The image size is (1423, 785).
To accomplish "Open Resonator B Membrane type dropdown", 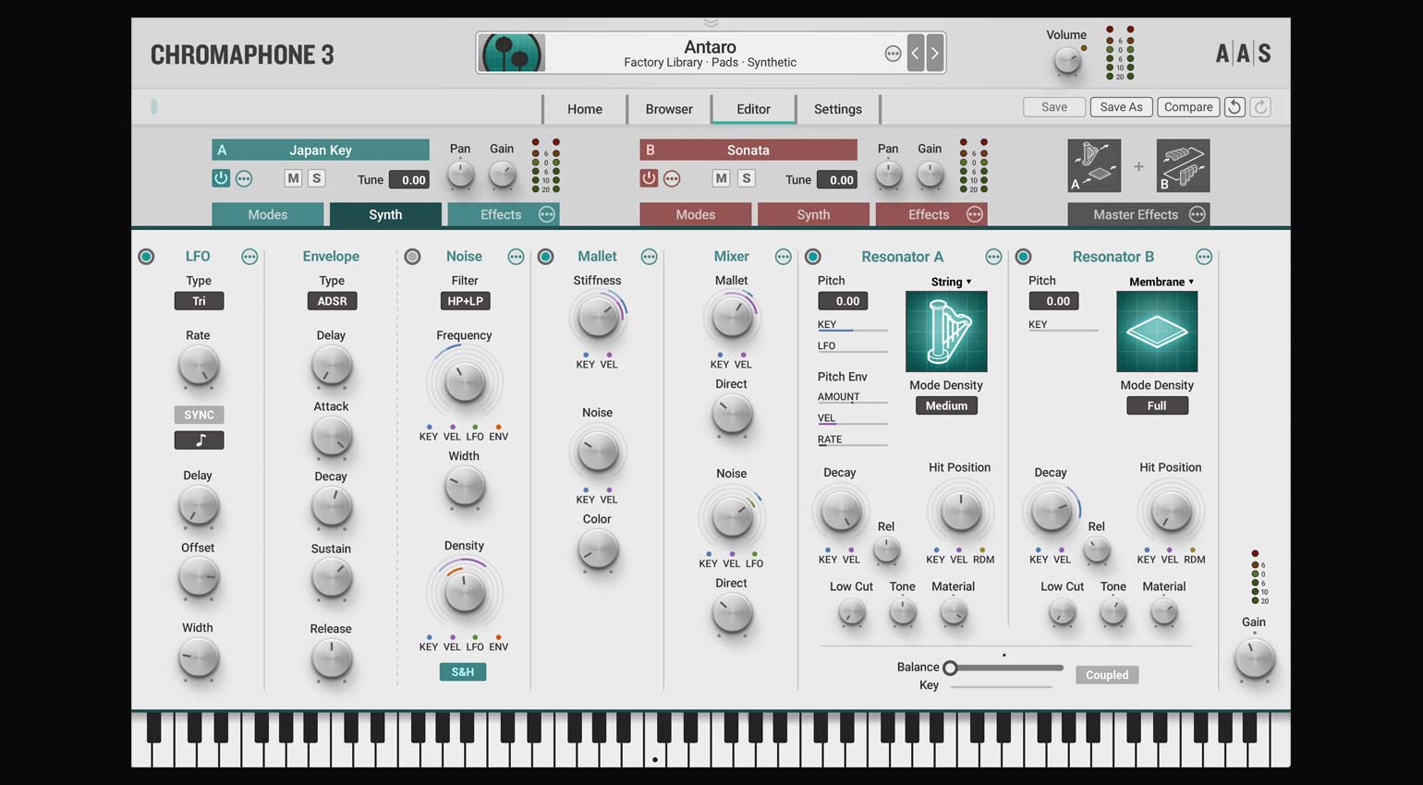I will click(1162, 282).
